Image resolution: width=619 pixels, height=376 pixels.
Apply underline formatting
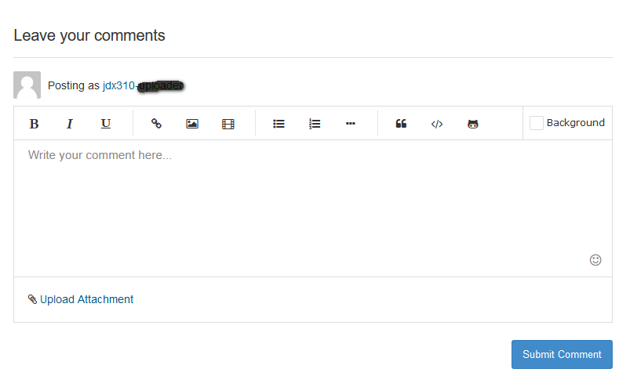point(105,124)
